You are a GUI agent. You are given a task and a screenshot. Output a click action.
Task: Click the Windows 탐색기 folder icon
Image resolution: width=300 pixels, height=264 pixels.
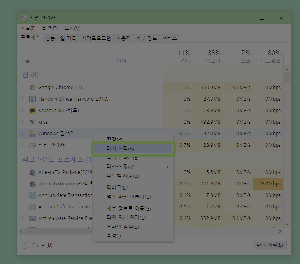point(33,133)
